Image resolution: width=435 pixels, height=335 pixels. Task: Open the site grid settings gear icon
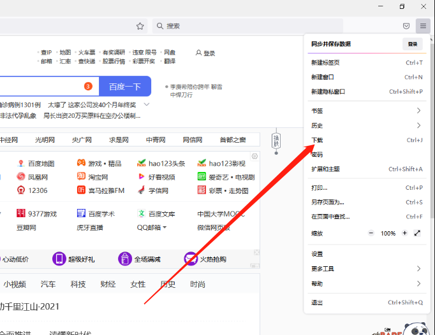[254, 156]
